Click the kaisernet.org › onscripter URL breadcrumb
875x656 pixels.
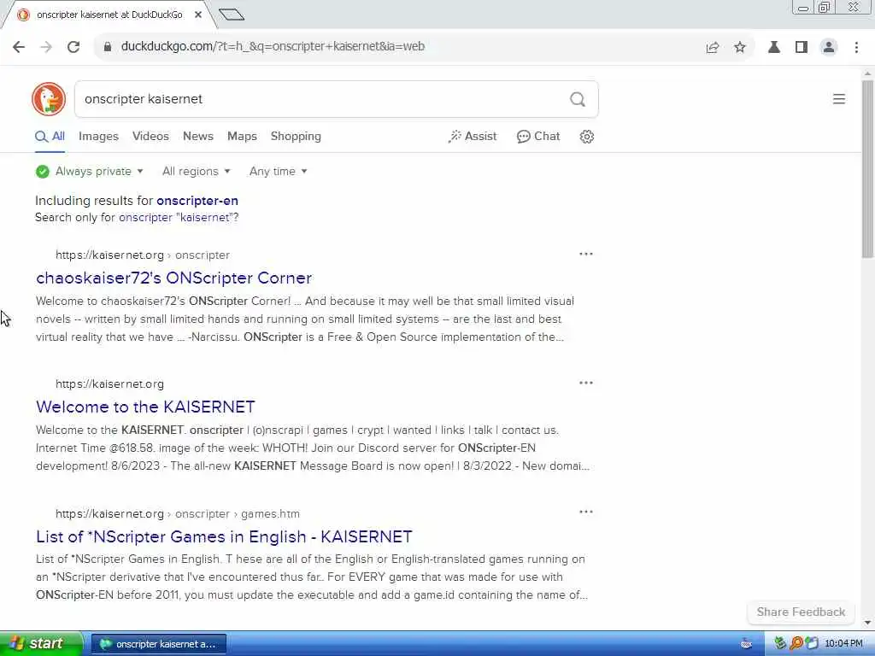(x=143, y=255)
